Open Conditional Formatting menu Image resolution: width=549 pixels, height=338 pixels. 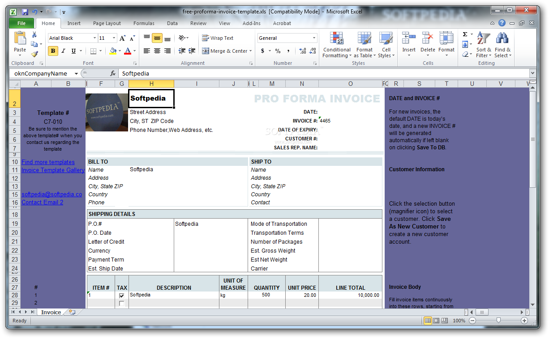(x=337, y=45)
